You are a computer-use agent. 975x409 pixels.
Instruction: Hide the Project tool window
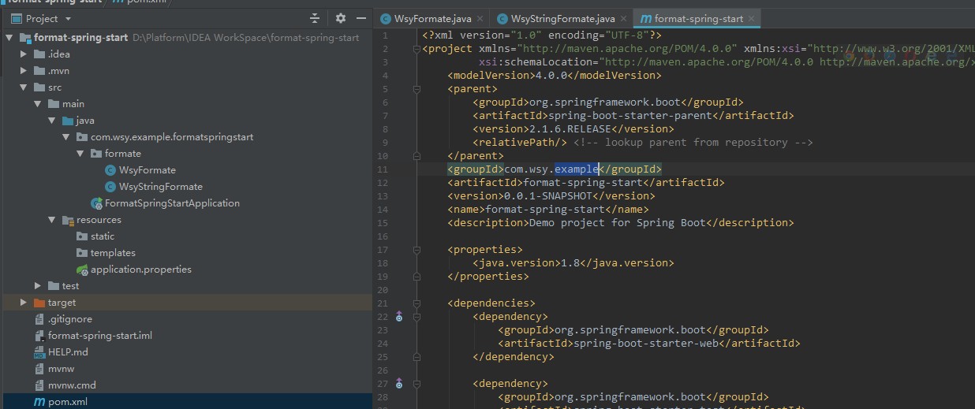[x=361, y=18]
